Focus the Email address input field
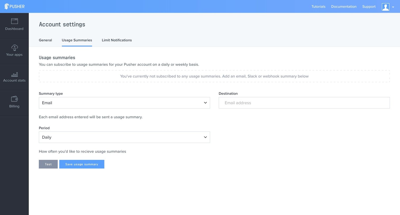 coord(304,103)
